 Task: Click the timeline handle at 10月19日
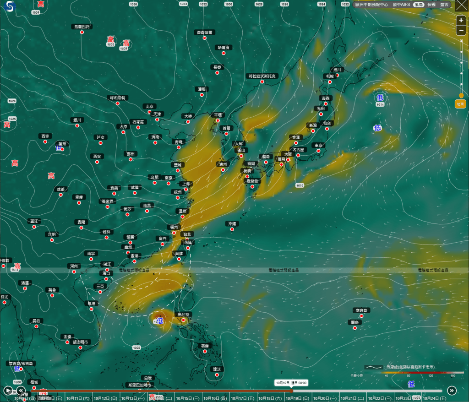coord(291,391)
